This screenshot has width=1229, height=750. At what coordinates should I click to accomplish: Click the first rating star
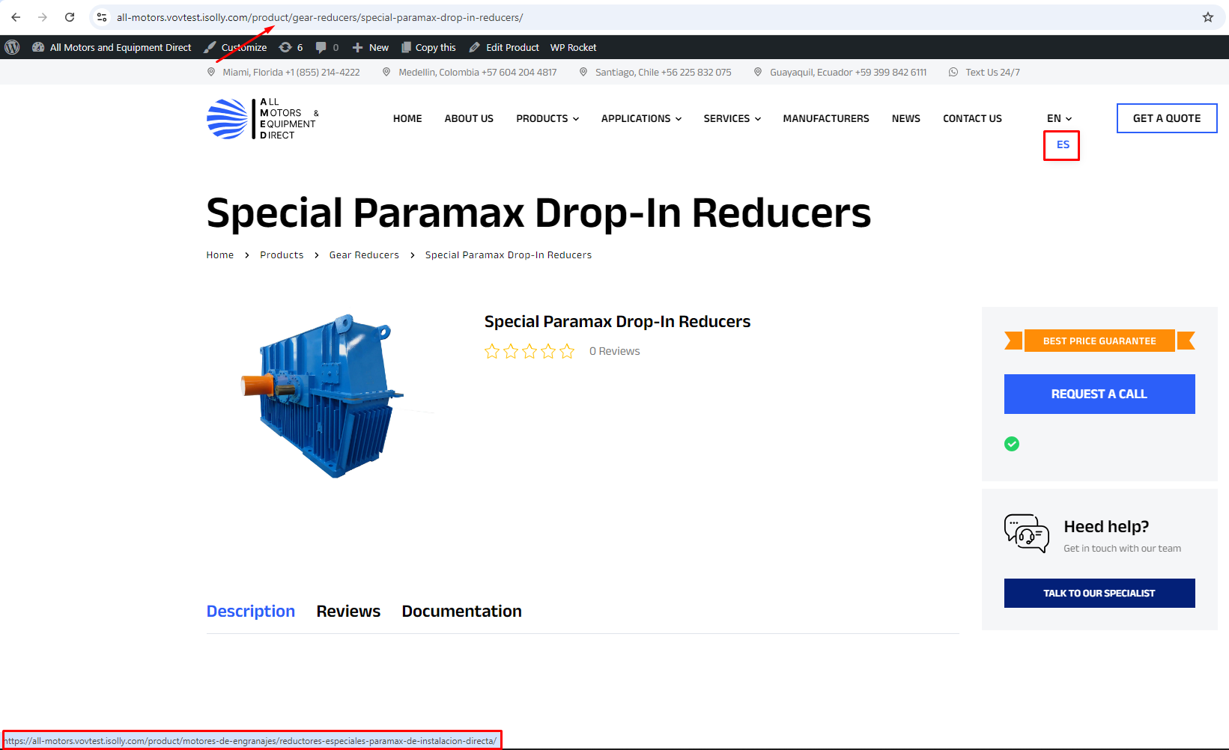pyautogui.click(x=492, y=351)
